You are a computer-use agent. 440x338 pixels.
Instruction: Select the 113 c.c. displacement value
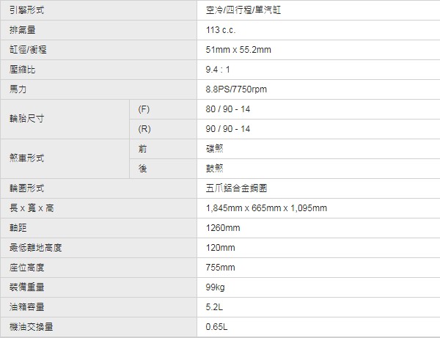(221, 30)
